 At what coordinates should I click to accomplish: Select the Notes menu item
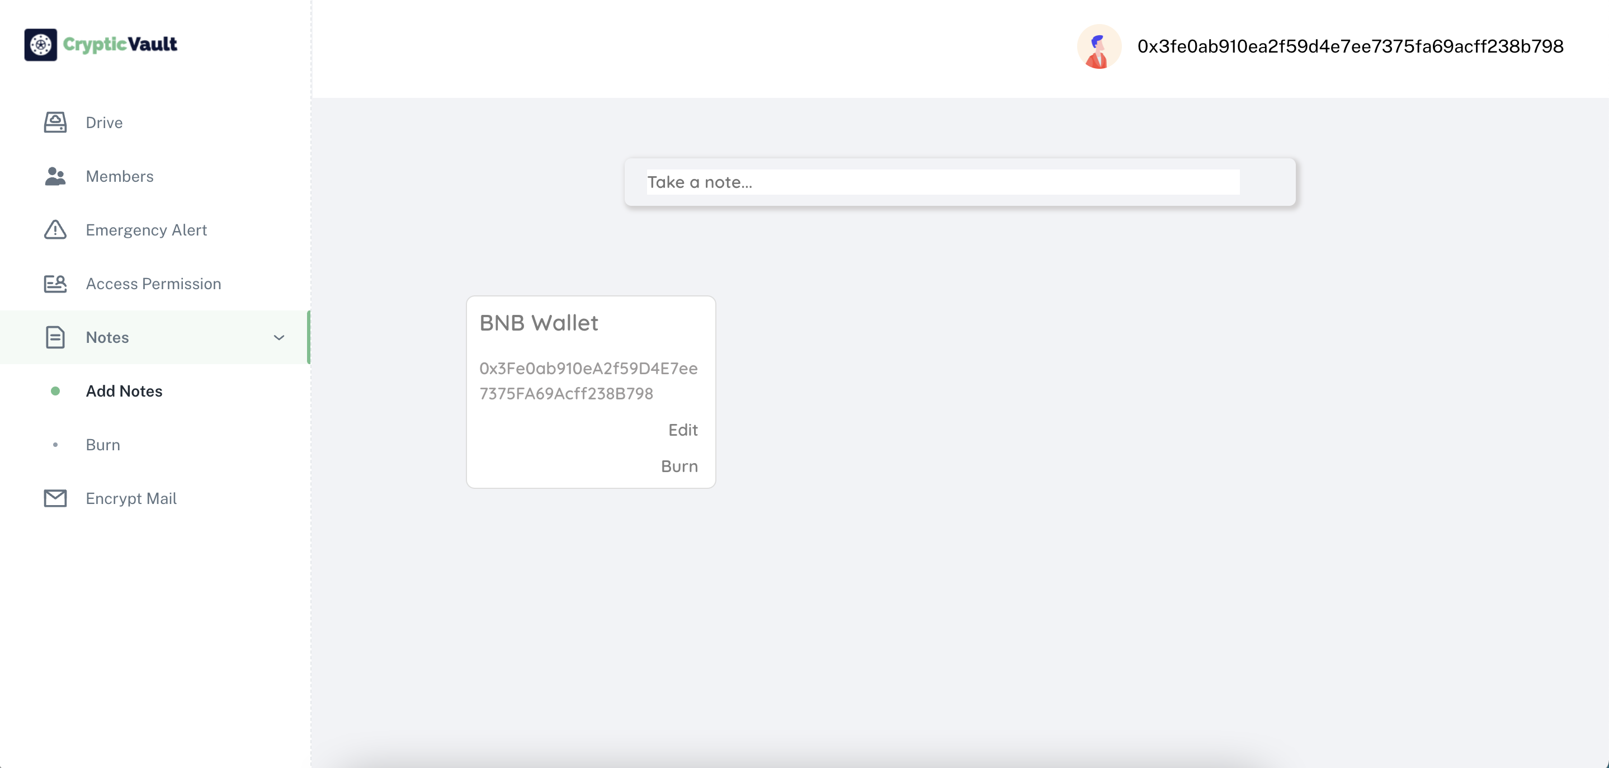coord(155,337)
